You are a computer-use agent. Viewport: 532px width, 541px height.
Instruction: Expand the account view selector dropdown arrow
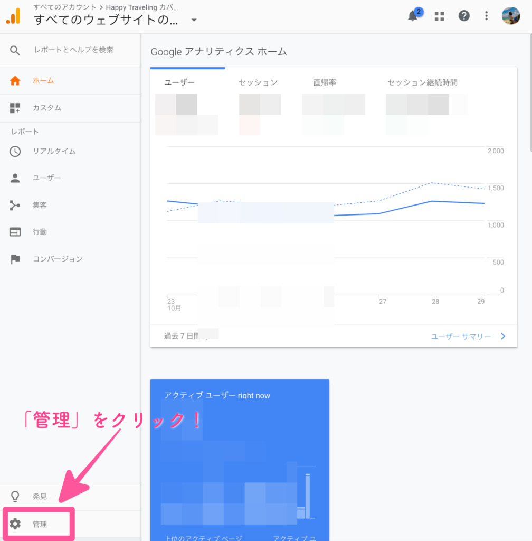(x=194, y=20)
